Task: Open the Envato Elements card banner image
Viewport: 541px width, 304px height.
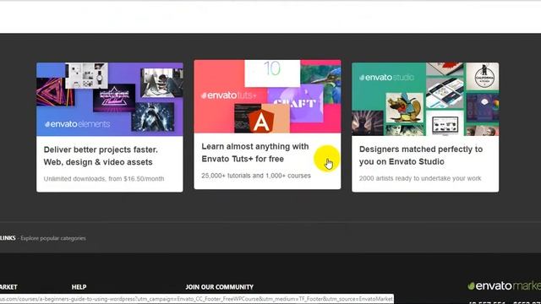Action: (x=110, y=100)
